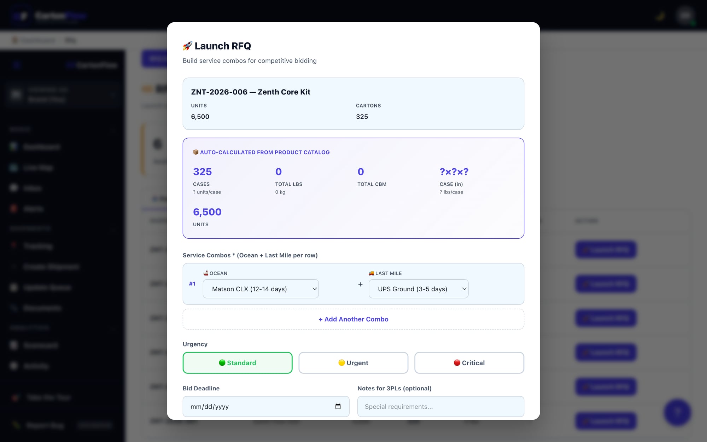Open the round help button at bottom right
707x442 pixels.
pyautogui.click(x=677, y=412)
